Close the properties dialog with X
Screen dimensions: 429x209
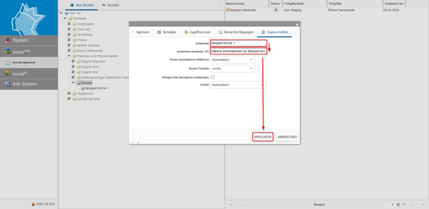pyautogui.click(x=297, y=24)
